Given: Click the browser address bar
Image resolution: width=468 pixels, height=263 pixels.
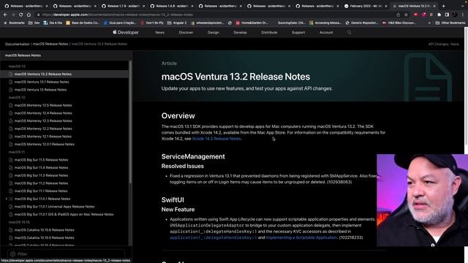Looking at the screenshot, I should [x=215, y=15].
